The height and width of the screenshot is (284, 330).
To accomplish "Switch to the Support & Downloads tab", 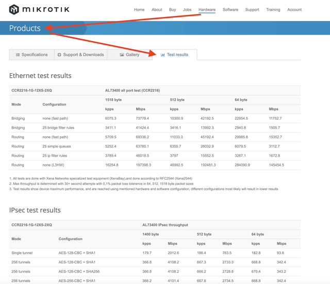I will pyautogui.click(x=81, y=55).
